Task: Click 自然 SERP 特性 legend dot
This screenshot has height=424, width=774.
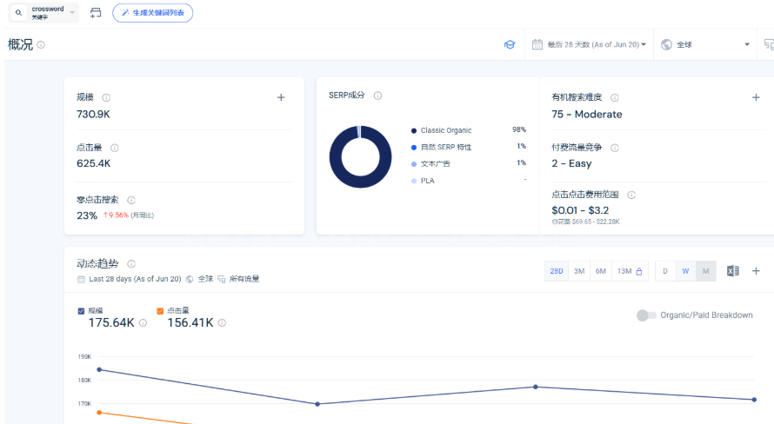Action: [x=414, y=148]
